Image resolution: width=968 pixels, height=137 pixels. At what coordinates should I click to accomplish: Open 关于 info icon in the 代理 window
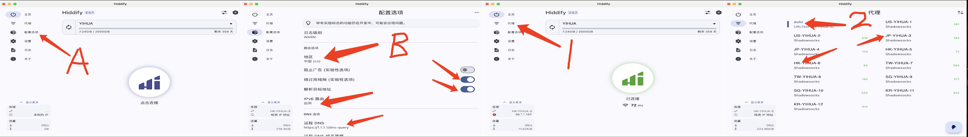click(x=738, y=59)
